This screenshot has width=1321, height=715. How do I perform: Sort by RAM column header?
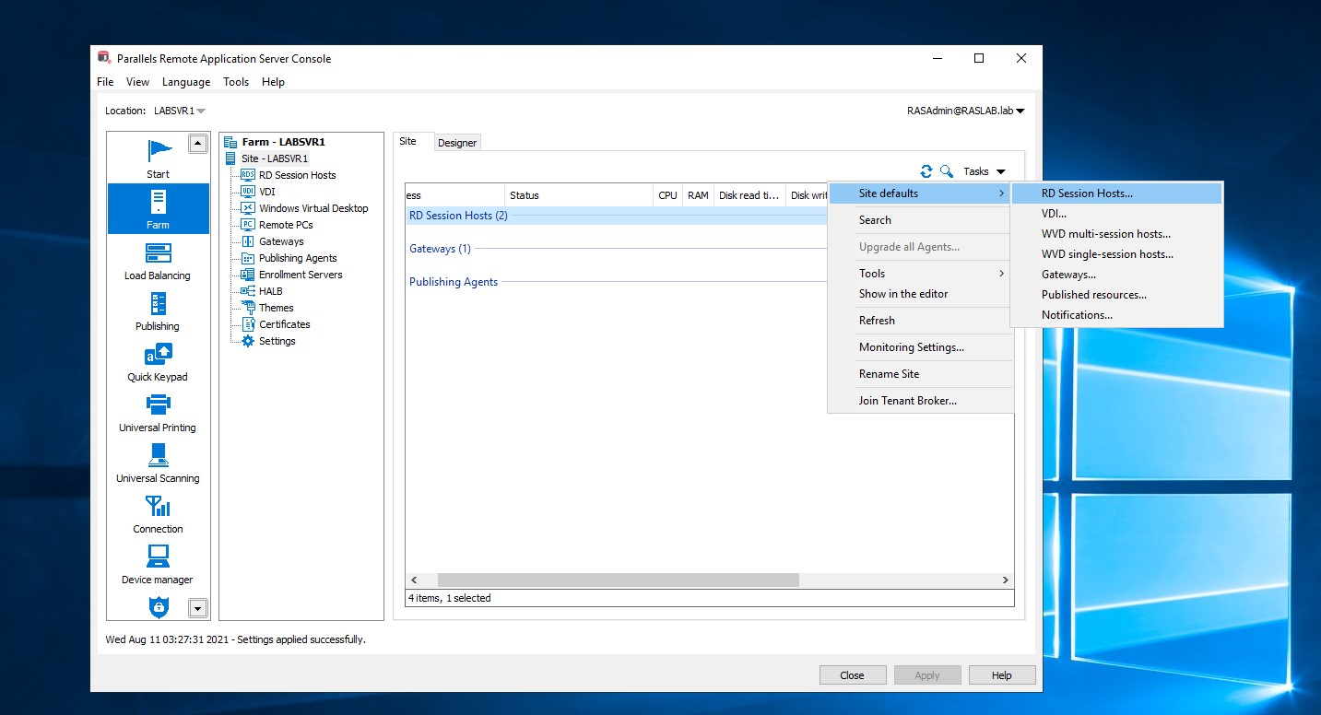tap(698, 195)
